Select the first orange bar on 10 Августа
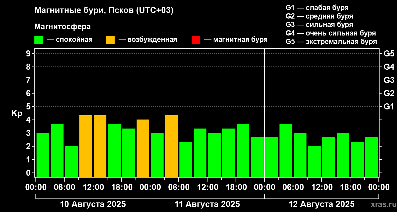 (x=86, y=146)
